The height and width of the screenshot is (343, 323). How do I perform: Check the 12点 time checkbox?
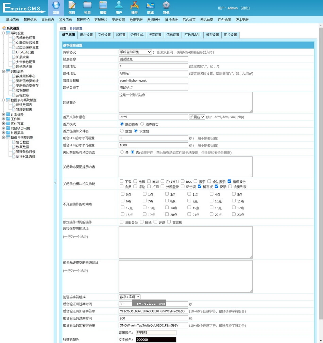(123, 207)
